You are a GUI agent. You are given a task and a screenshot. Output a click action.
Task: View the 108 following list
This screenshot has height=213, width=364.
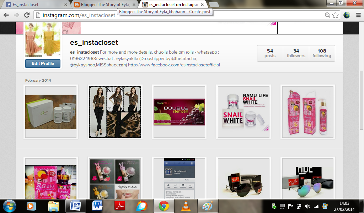[x=322, y=53]
